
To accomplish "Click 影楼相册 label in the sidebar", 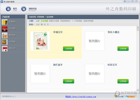I will tap(12, 22).
